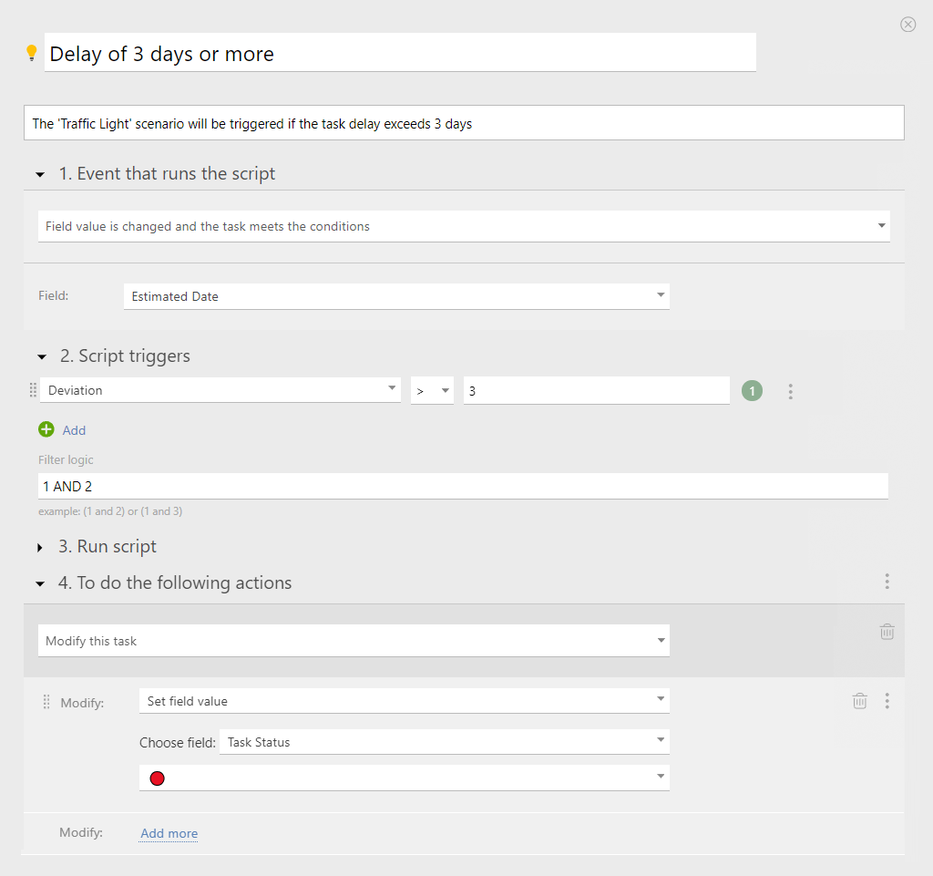Viewport: 933px width, 876px height.
Task: Collapse section '4. To do the following actions'
Action: click(x=40, y=583)
